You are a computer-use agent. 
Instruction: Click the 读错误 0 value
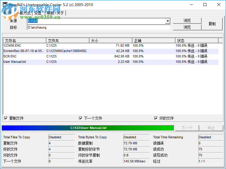pyautogui.click(x=211, y=143)
